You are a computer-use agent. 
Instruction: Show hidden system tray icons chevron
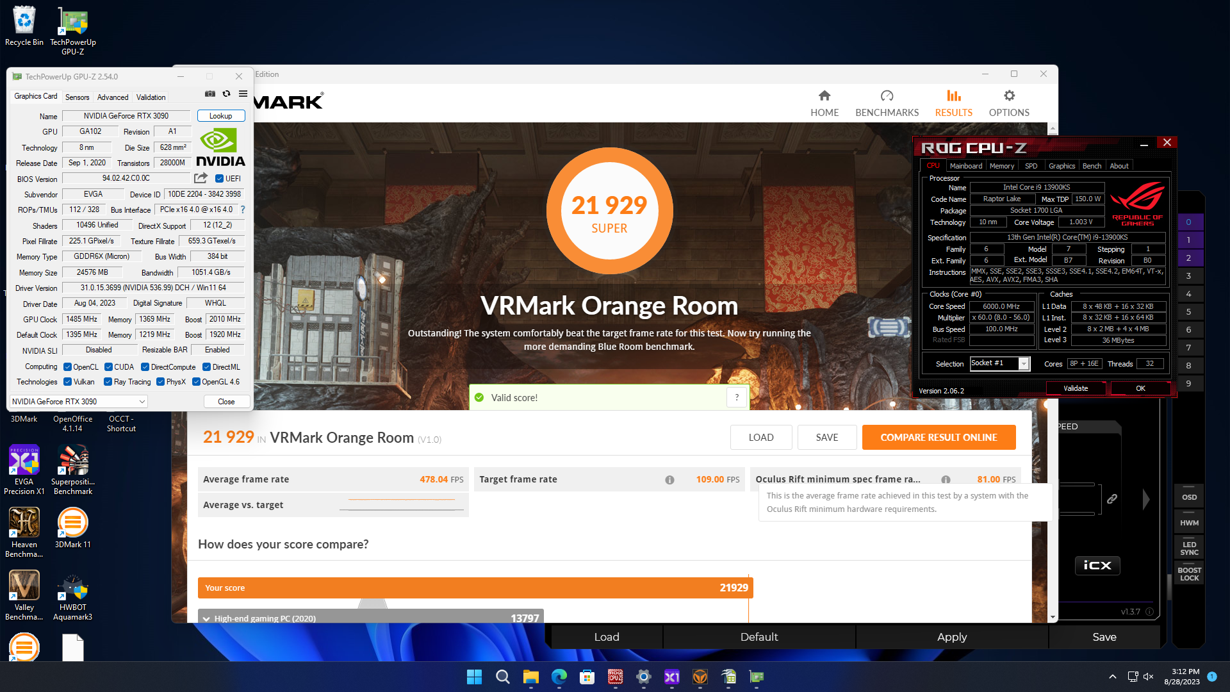coord(1113,677)
